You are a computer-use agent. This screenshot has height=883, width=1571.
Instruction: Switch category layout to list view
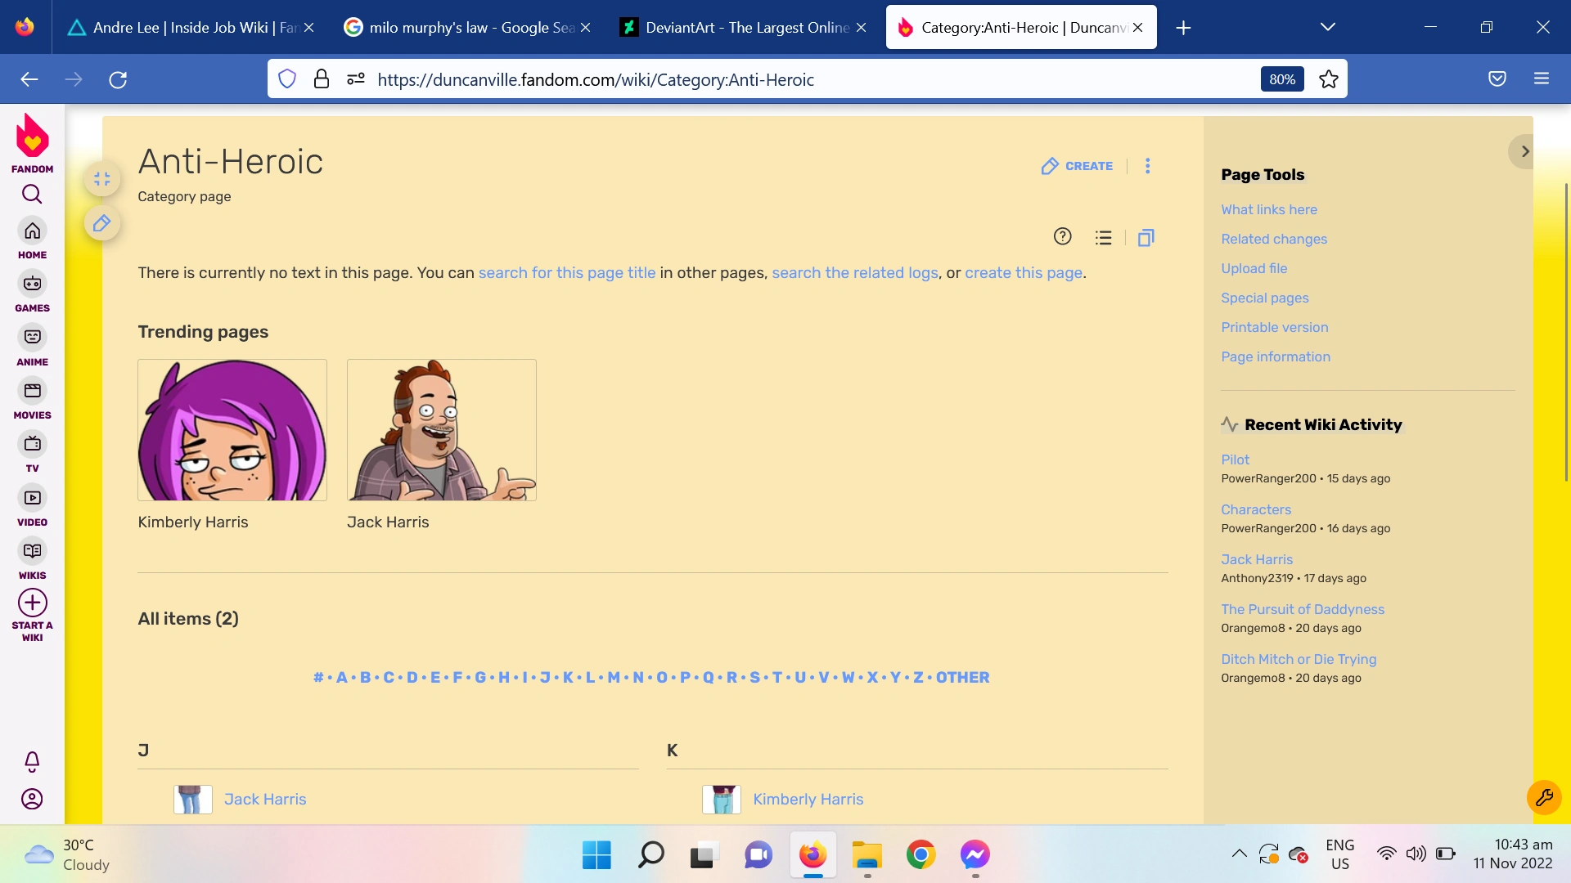click(1103, 238)
